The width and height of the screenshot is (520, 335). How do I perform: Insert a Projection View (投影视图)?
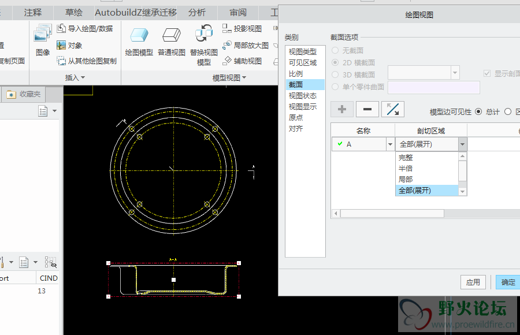[x=242, y=28]
